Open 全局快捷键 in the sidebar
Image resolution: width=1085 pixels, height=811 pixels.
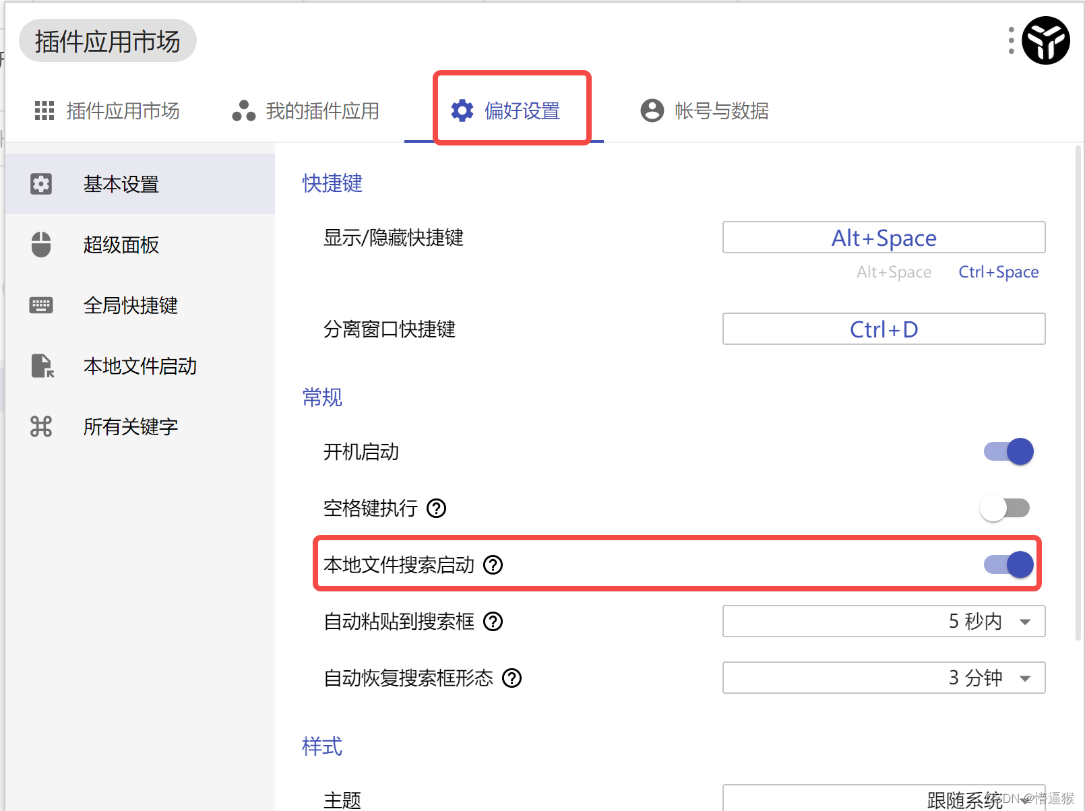(x=140, y=305)
